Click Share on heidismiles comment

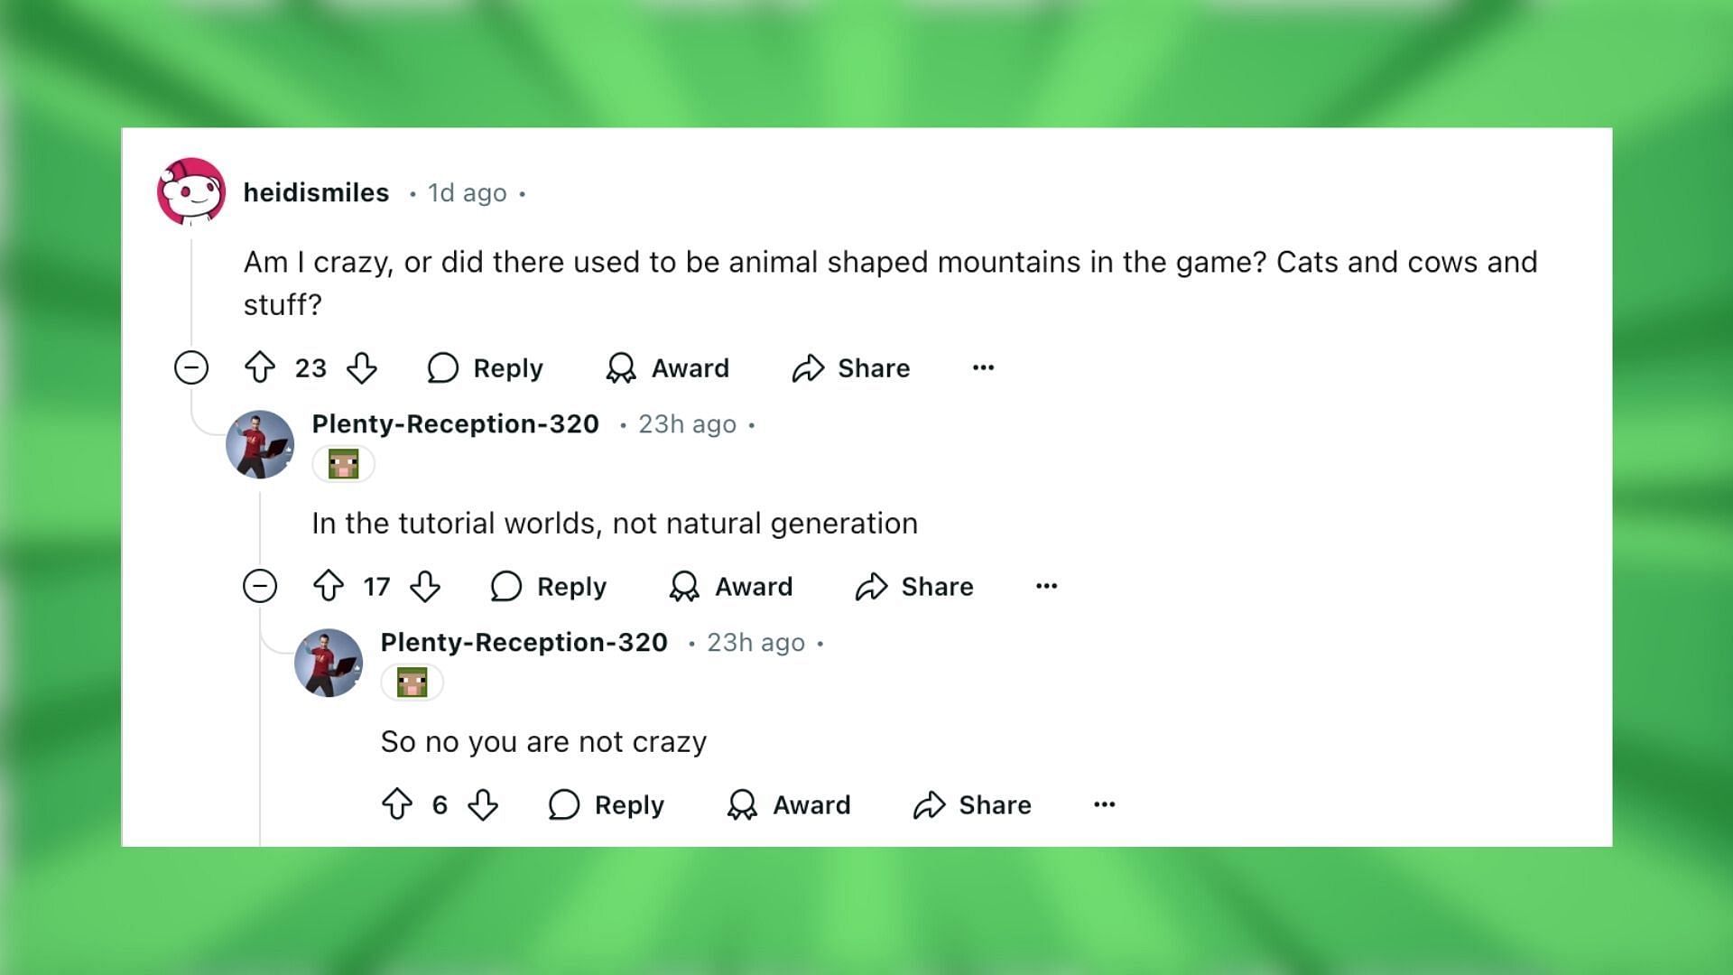(x=851, y=367)
